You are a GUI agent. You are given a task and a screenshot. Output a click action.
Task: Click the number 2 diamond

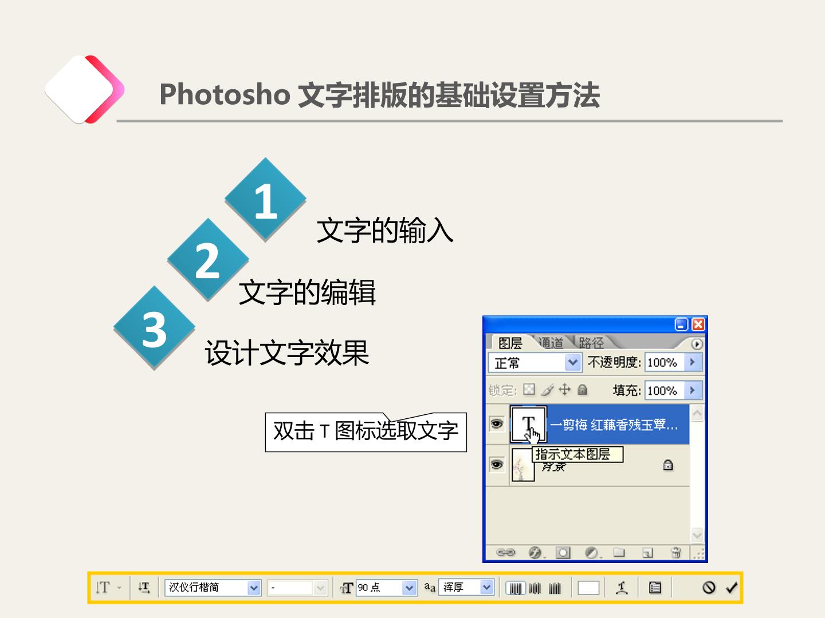207,260
